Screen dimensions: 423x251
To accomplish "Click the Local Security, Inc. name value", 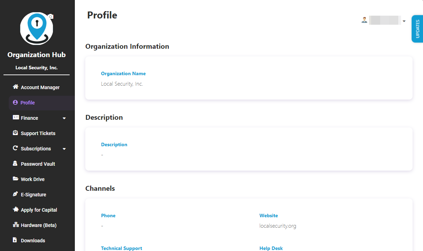I will tap(122, 84).
